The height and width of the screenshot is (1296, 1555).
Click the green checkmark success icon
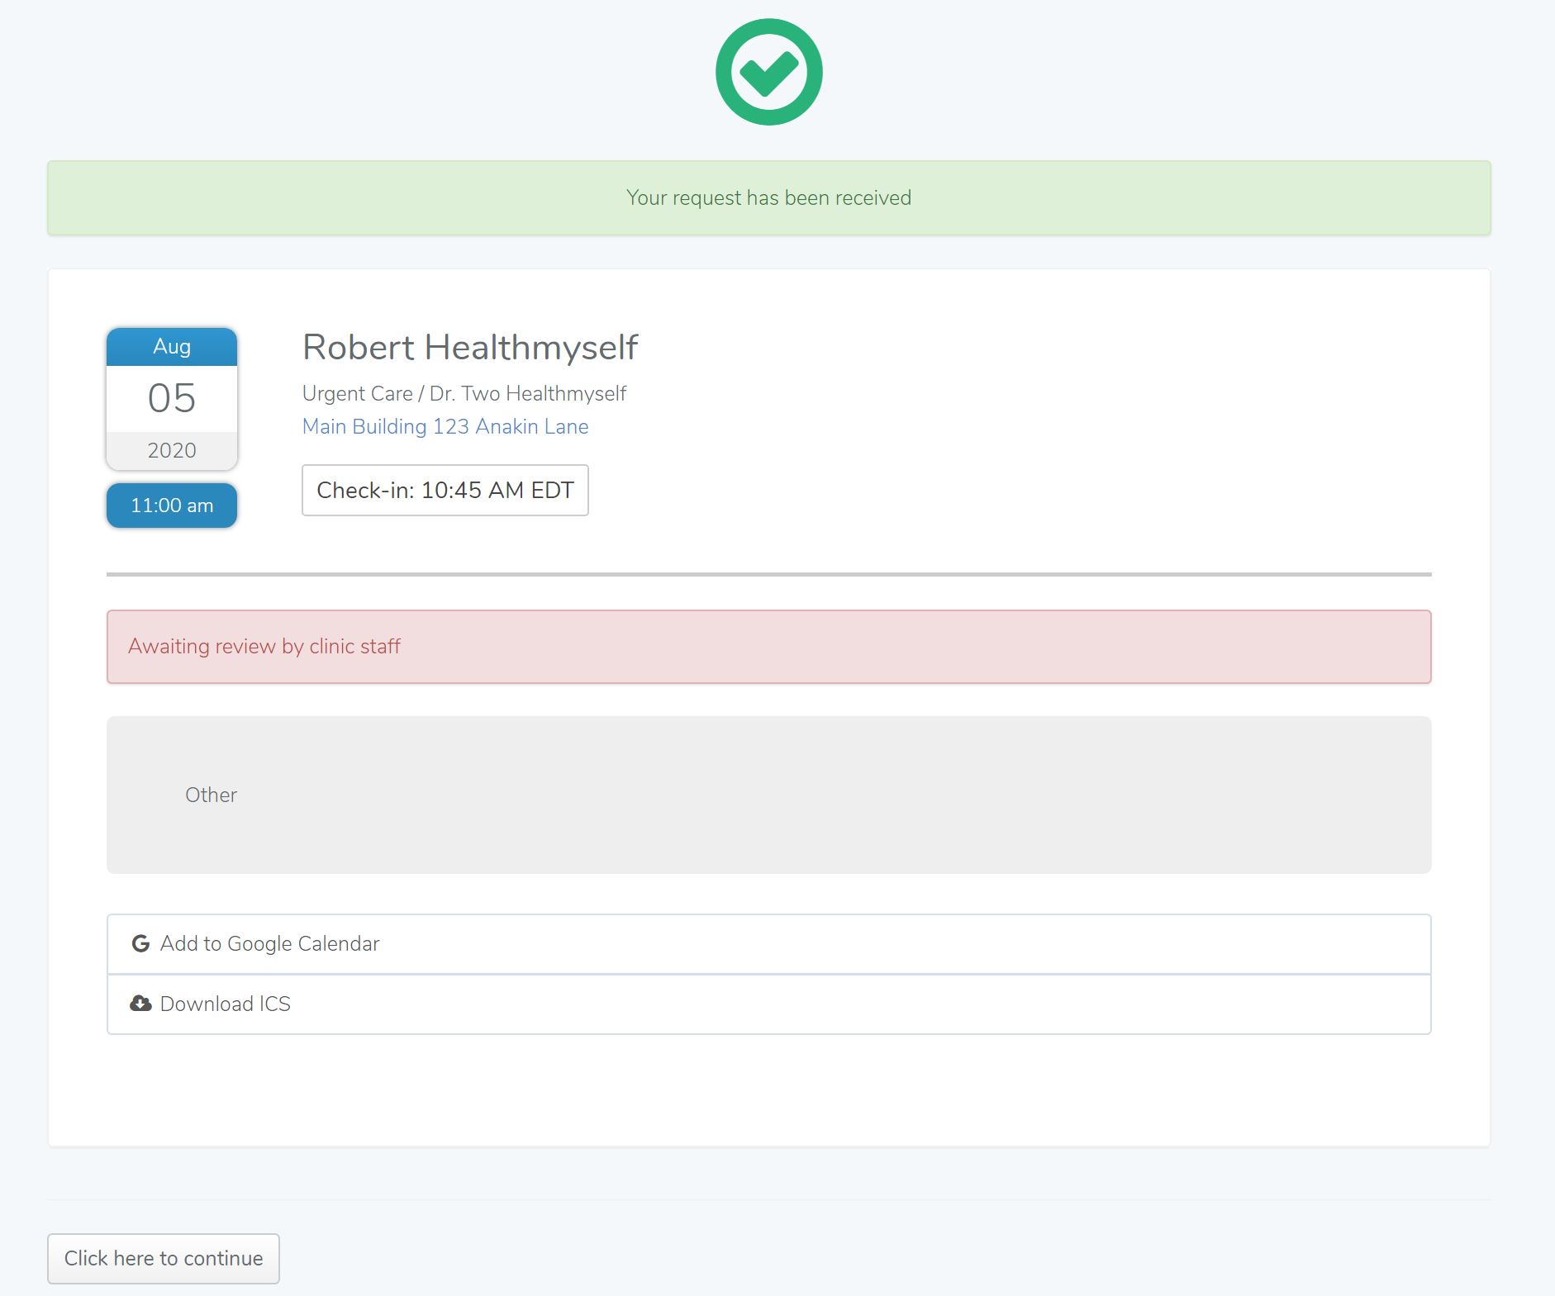[768, 73]
